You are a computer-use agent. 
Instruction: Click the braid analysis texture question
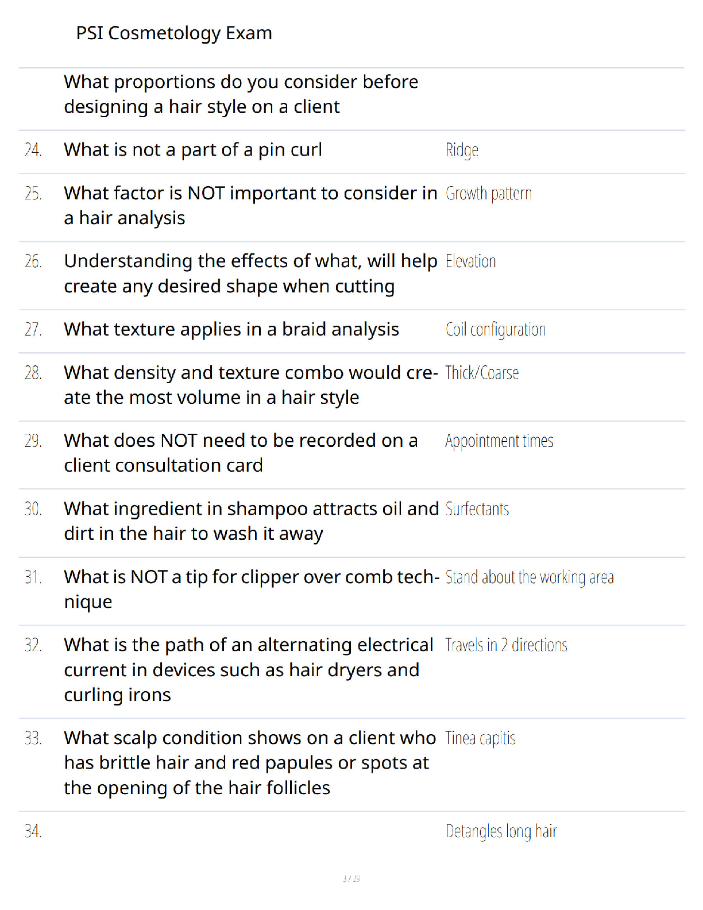click(231, 330)
